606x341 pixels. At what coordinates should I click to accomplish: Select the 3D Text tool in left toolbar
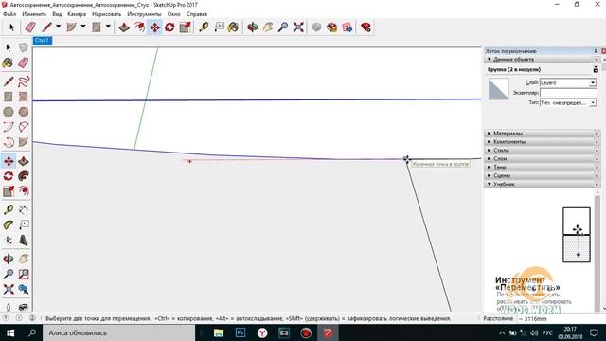pos(24,240)
